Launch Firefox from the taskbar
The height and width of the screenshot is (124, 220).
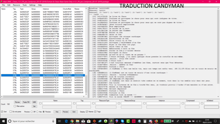click(156, 121)
